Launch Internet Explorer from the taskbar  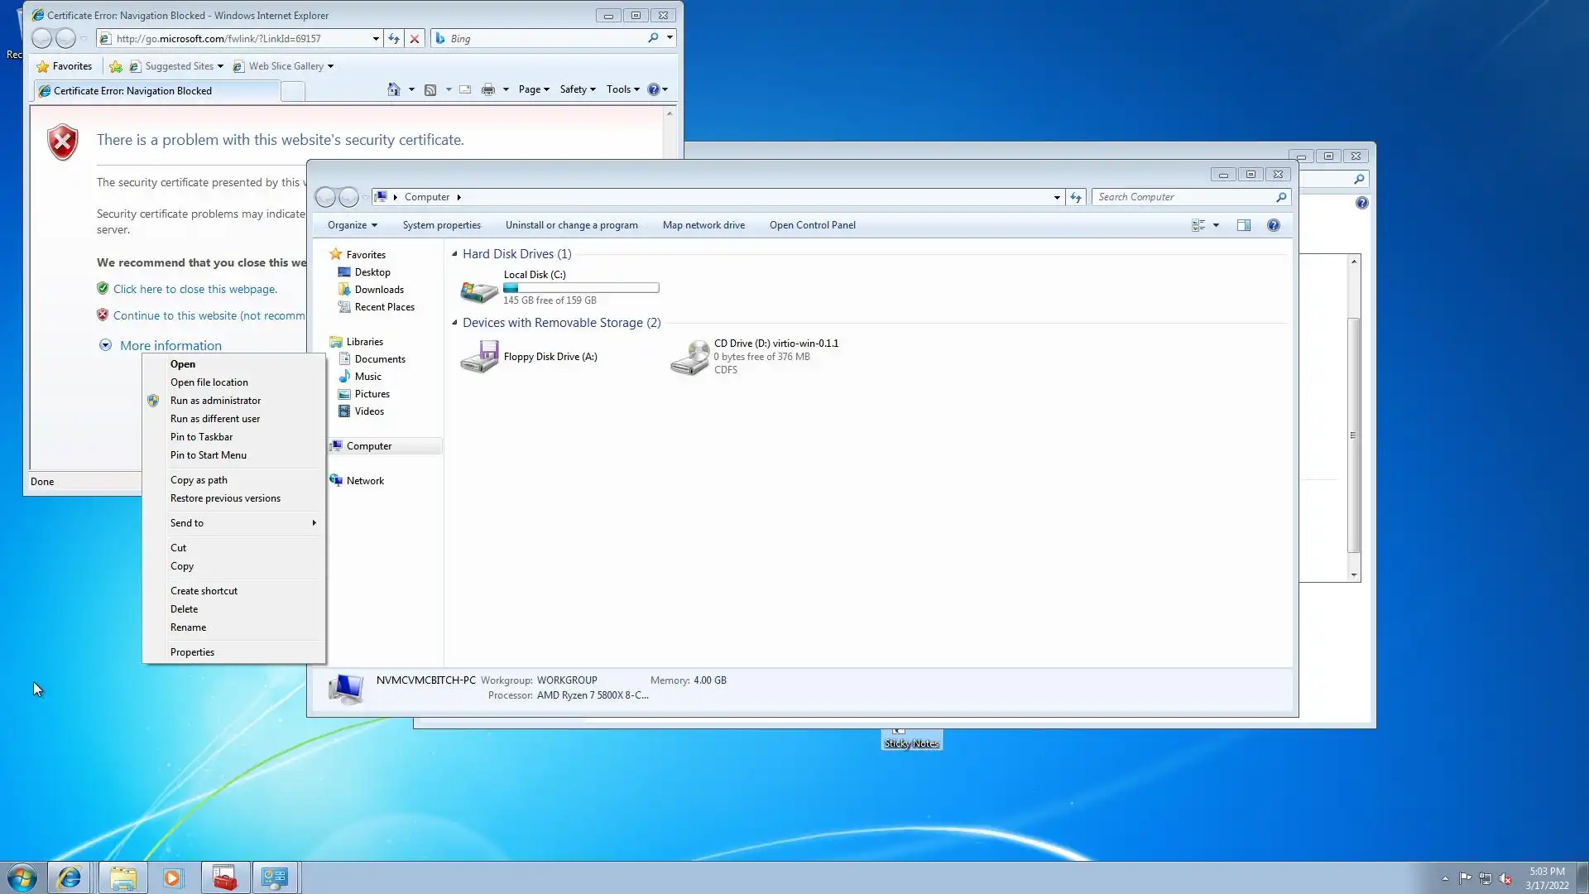70,877
